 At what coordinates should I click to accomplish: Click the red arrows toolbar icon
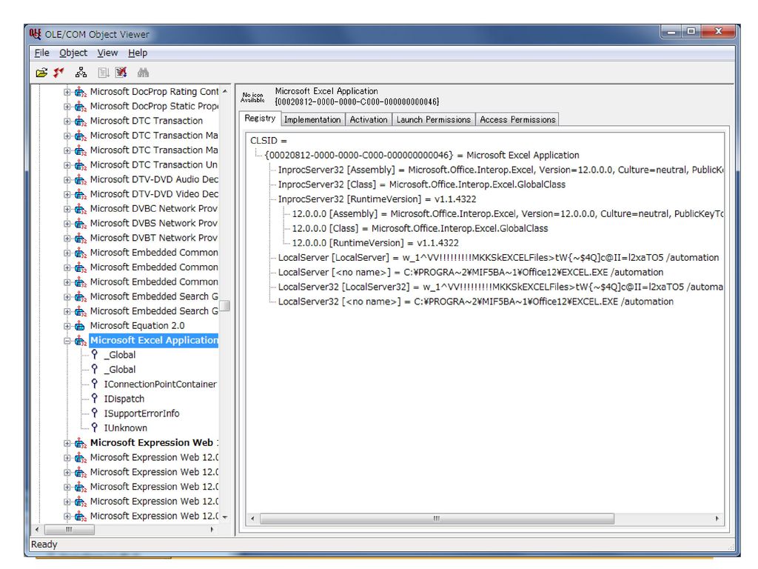(x=59, y=73)
